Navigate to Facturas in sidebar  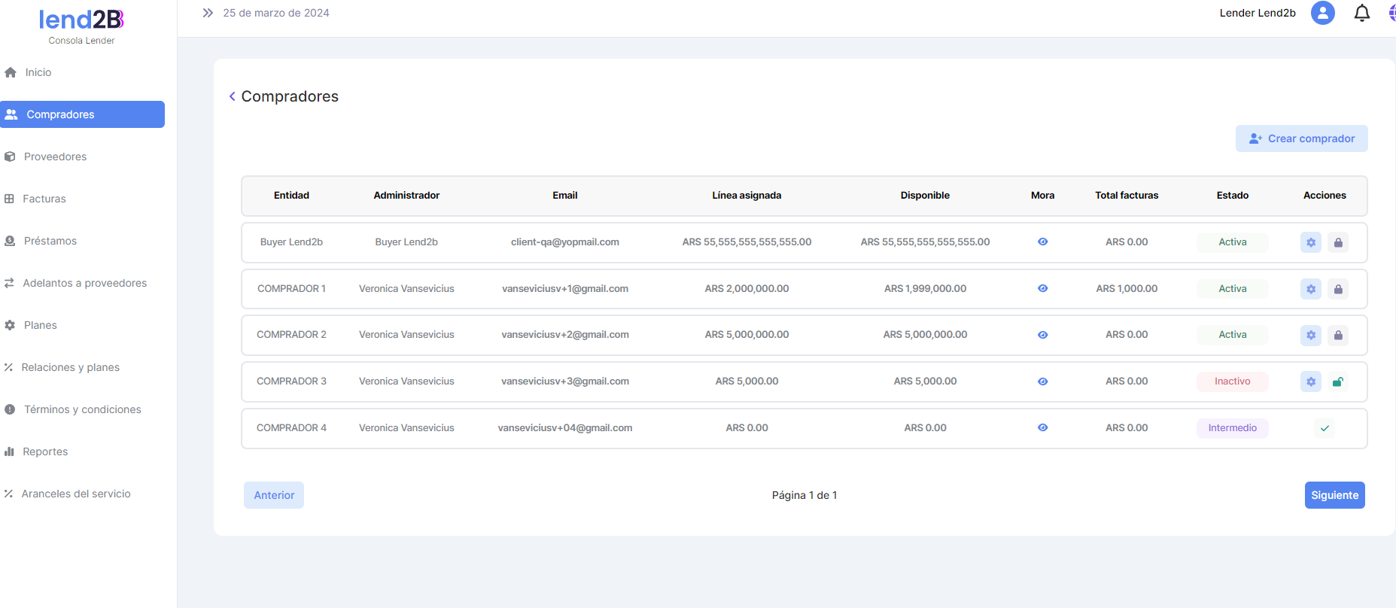[x=44, y=199]
